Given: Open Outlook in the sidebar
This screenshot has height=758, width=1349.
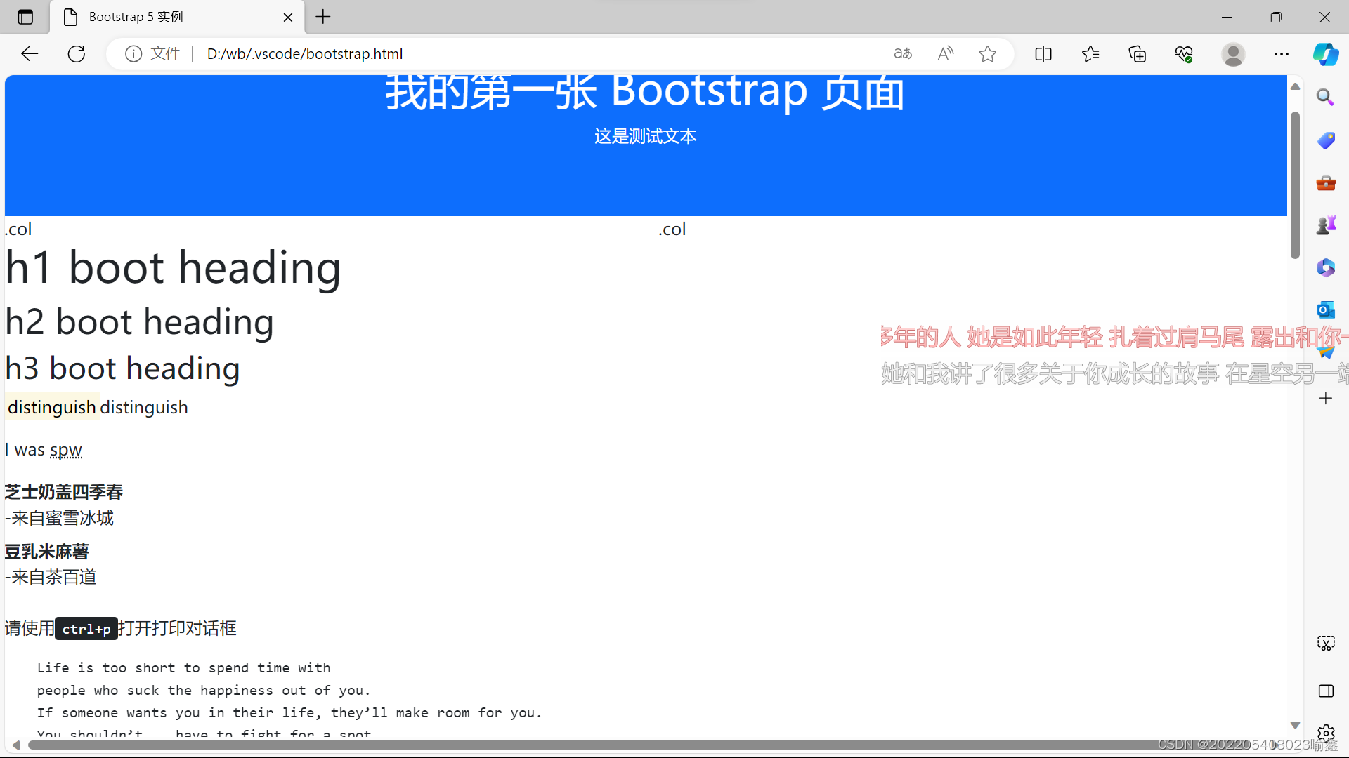Looking at the screenshot, I should coord(1326,310).
